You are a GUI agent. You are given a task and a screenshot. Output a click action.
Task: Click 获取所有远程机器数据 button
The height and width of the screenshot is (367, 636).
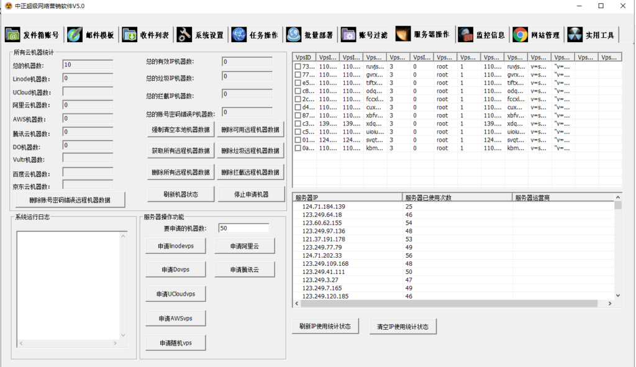(181, 151)
